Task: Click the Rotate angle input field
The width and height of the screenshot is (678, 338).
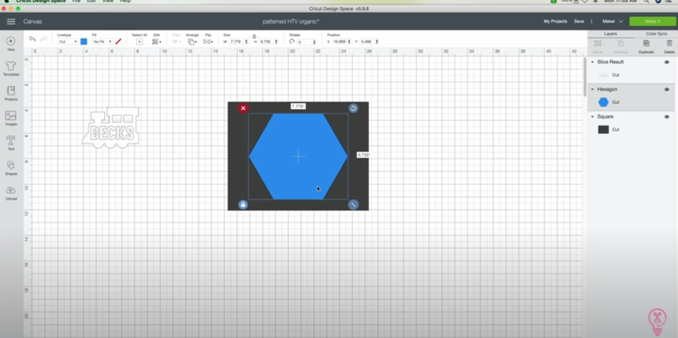Action: pyautogui.click(x=305, y=42)
